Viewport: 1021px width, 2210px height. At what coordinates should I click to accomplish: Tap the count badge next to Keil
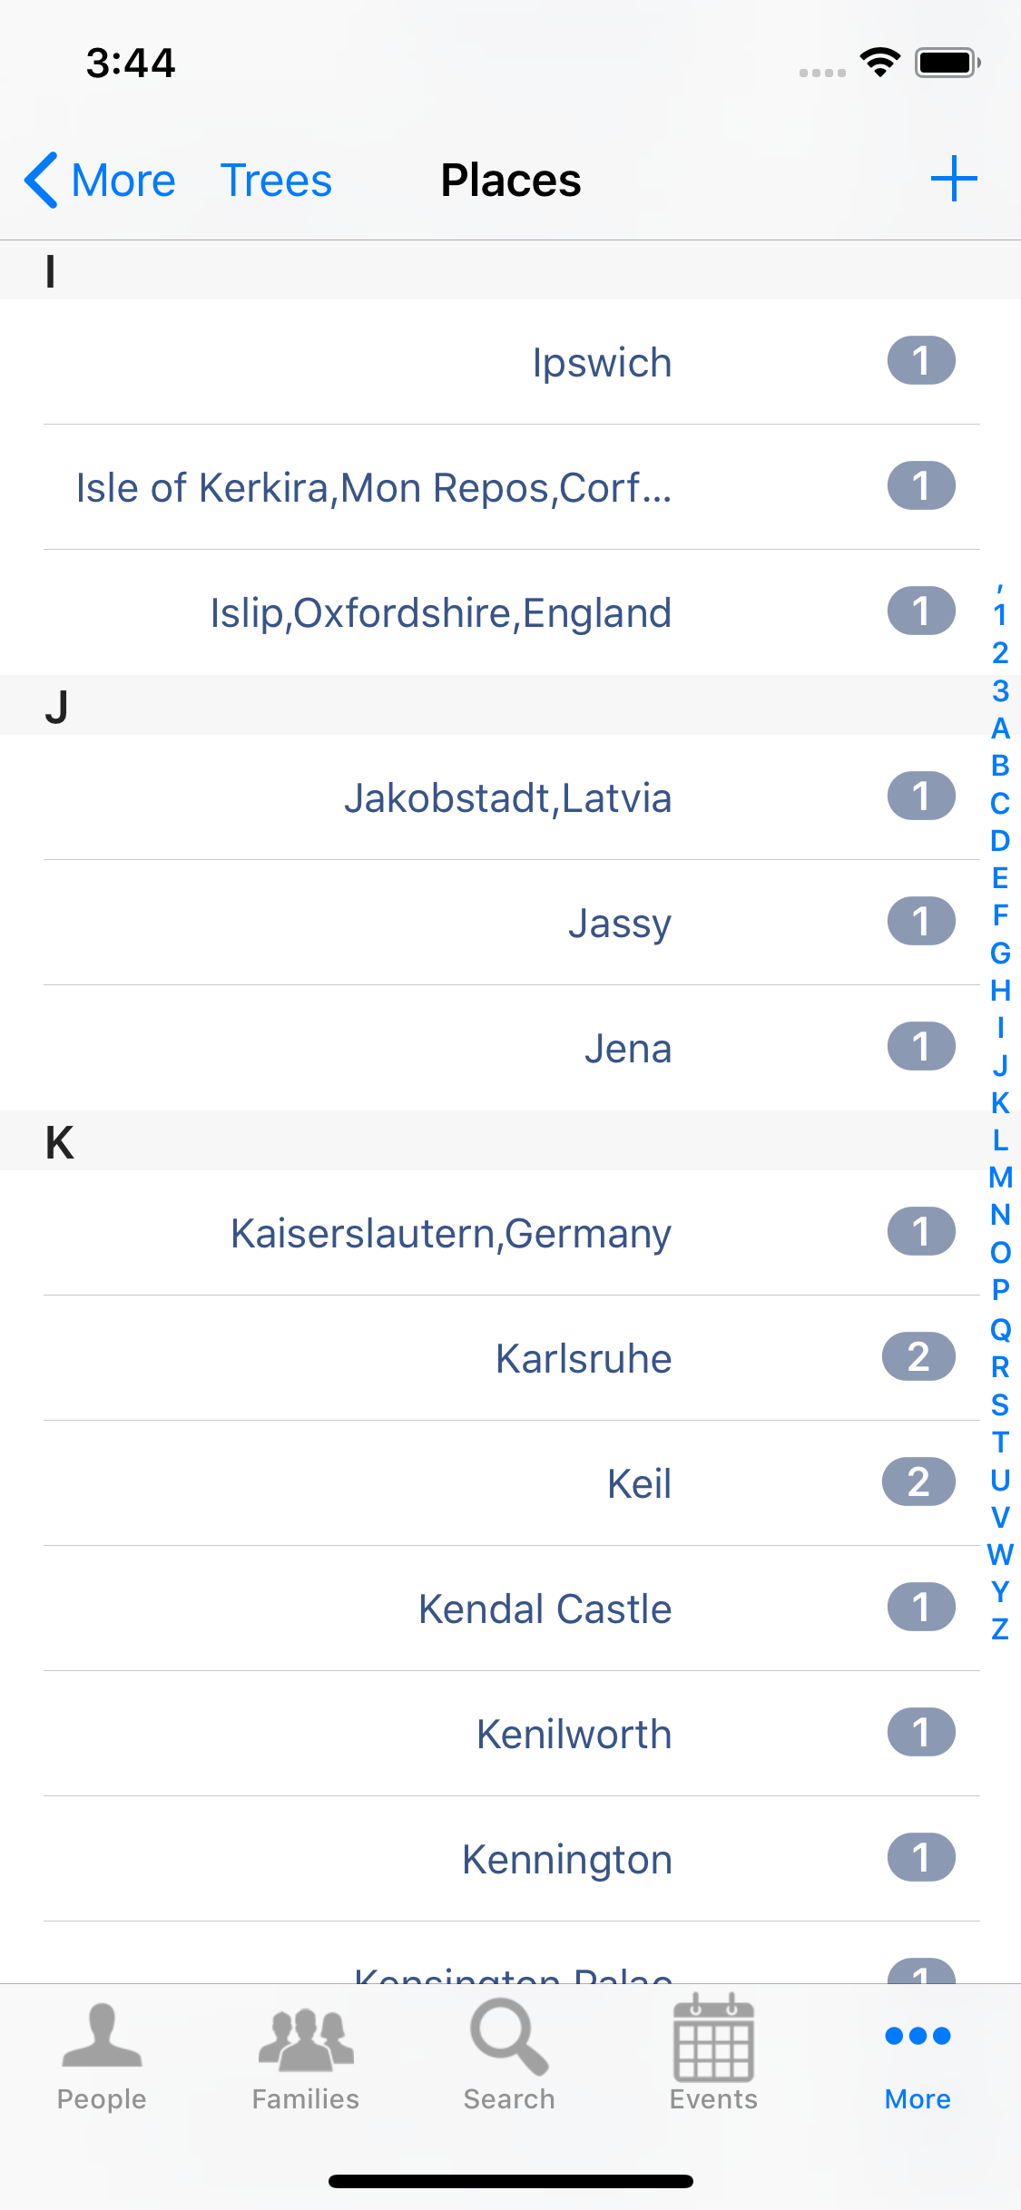pyautogui.click(x=918, y=1482)
